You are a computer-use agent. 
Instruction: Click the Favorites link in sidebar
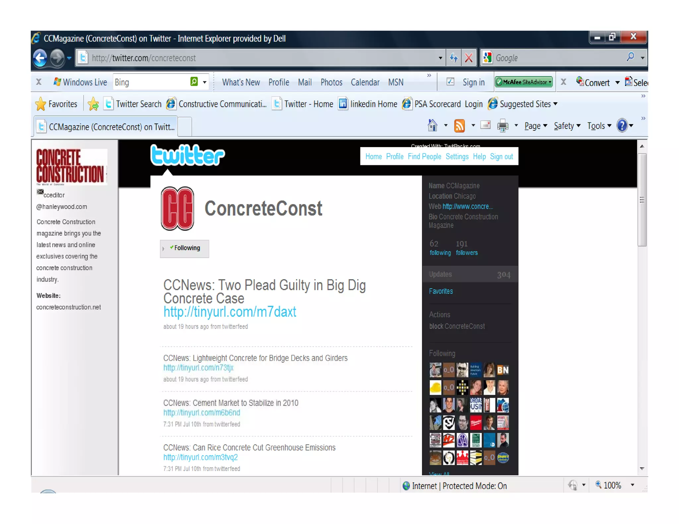click(x=441, y=291)
